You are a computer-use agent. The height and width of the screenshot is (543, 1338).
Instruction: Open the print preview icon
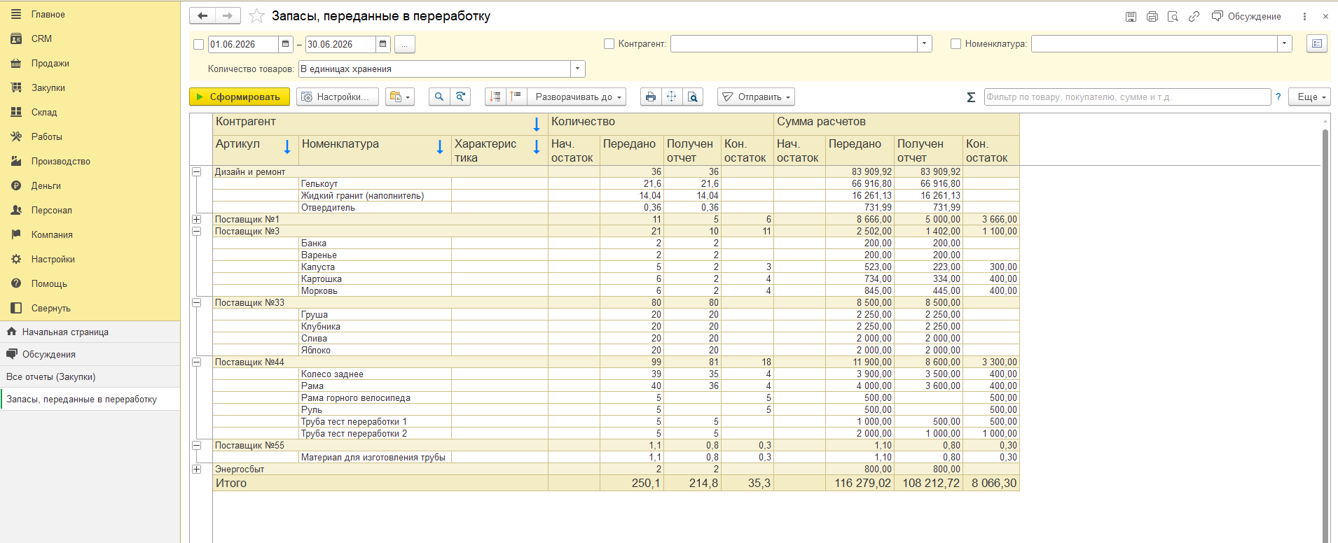(693, 97)
